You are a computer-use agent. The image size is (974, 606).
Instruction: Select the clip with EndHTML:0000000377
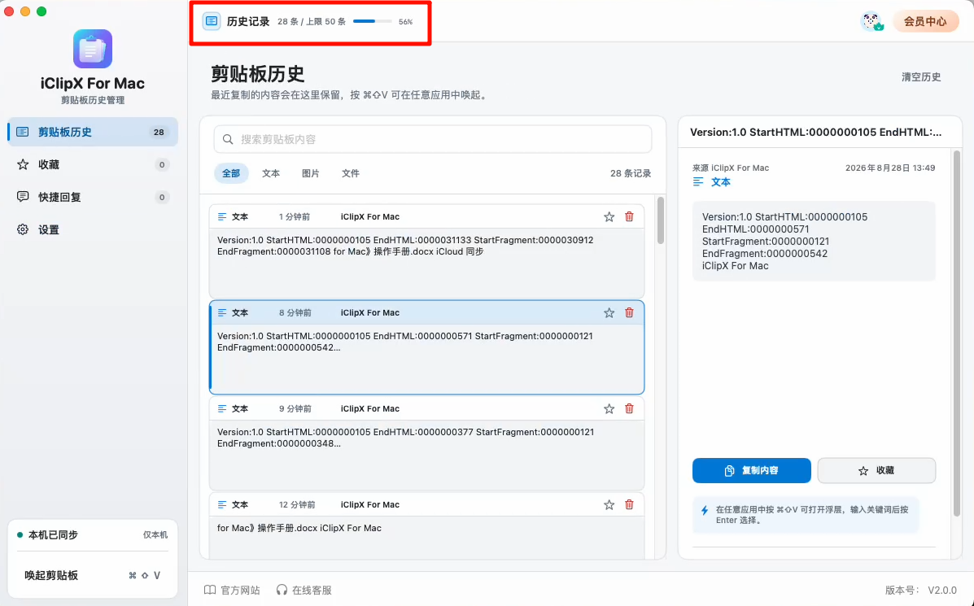pyautogui.click(x=426, y=443)
